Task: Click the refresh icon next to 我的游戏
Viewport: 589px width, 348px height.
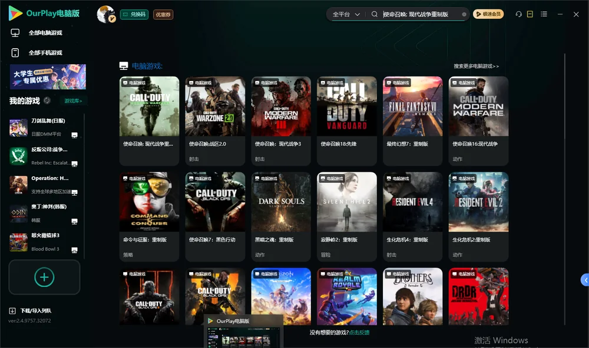Action: 47,101
